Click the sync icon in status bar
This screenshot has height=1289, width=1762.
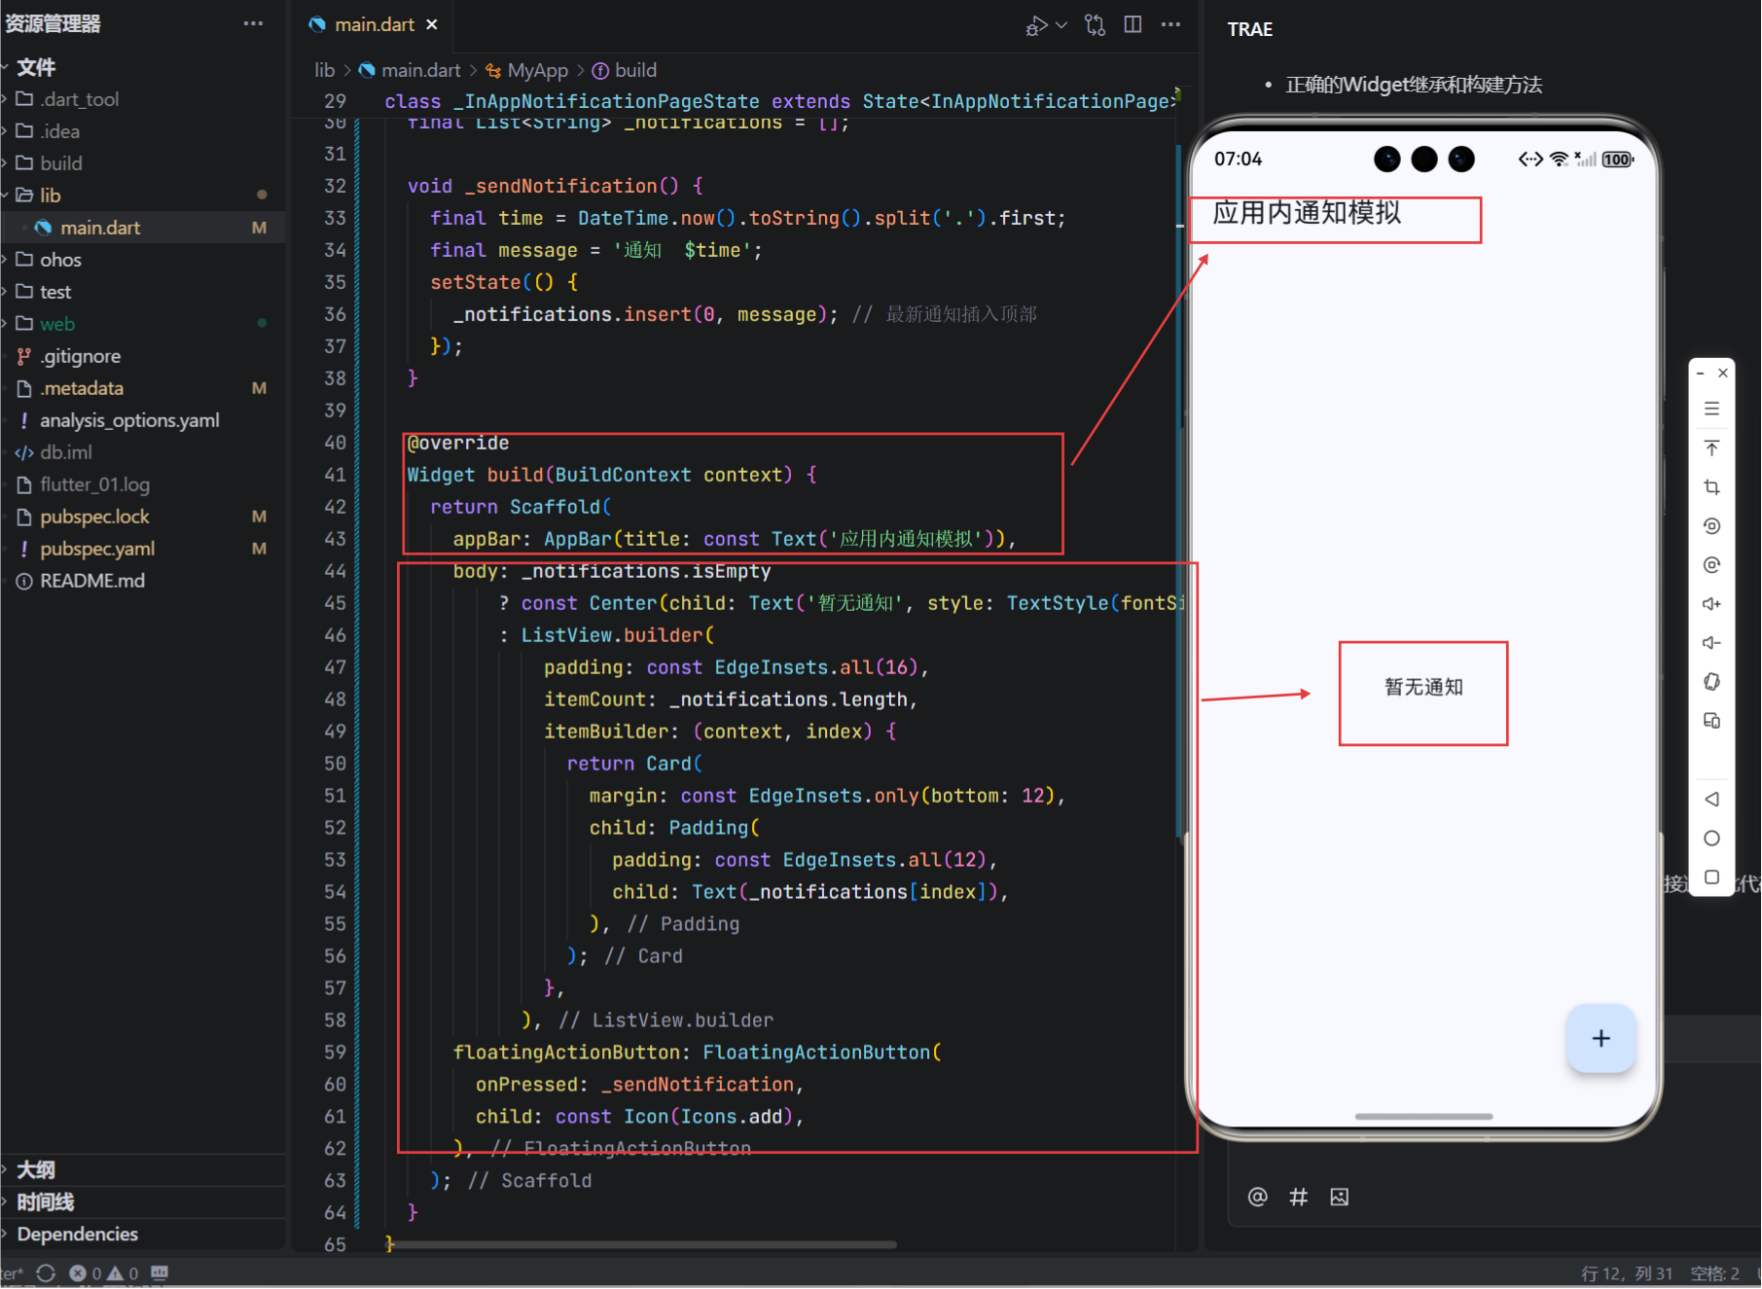point(46,1272)
